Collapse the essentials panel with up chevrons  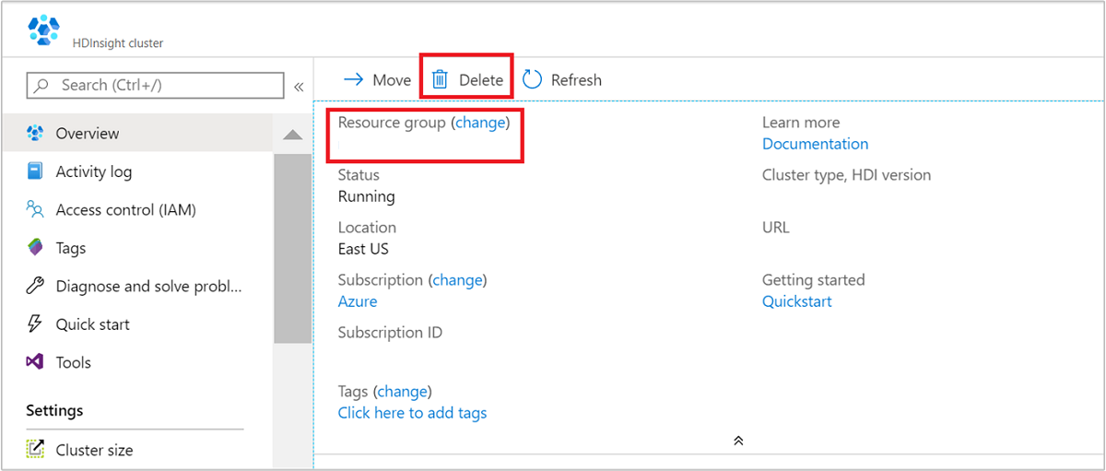pyautogui.click(x=738, y=441)
